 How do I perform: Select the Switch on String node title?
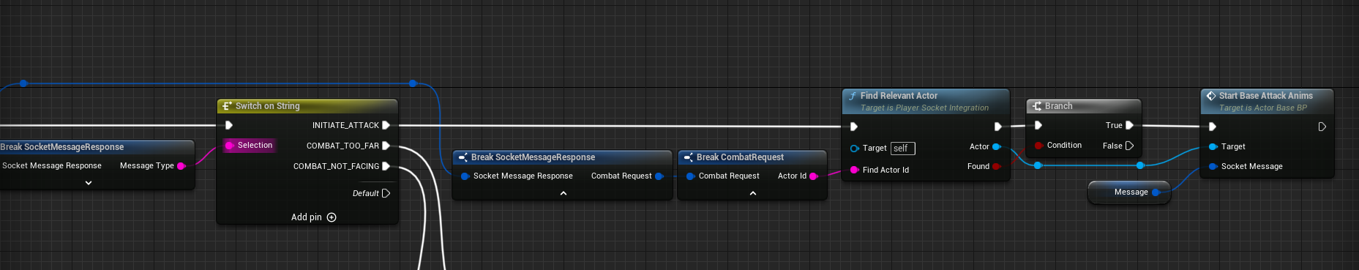[x=268, y=106]
